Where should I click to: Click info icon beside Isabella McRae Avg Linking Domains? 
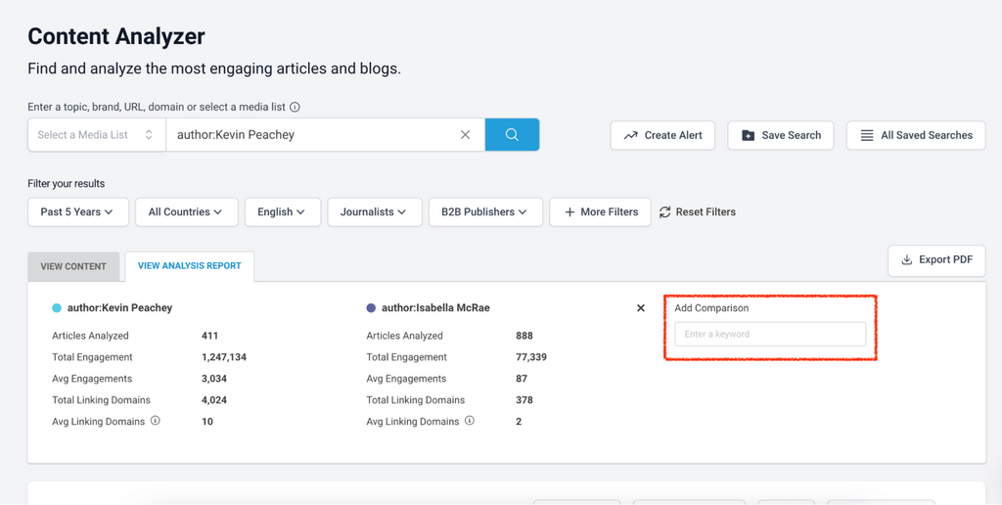(470, 421)
